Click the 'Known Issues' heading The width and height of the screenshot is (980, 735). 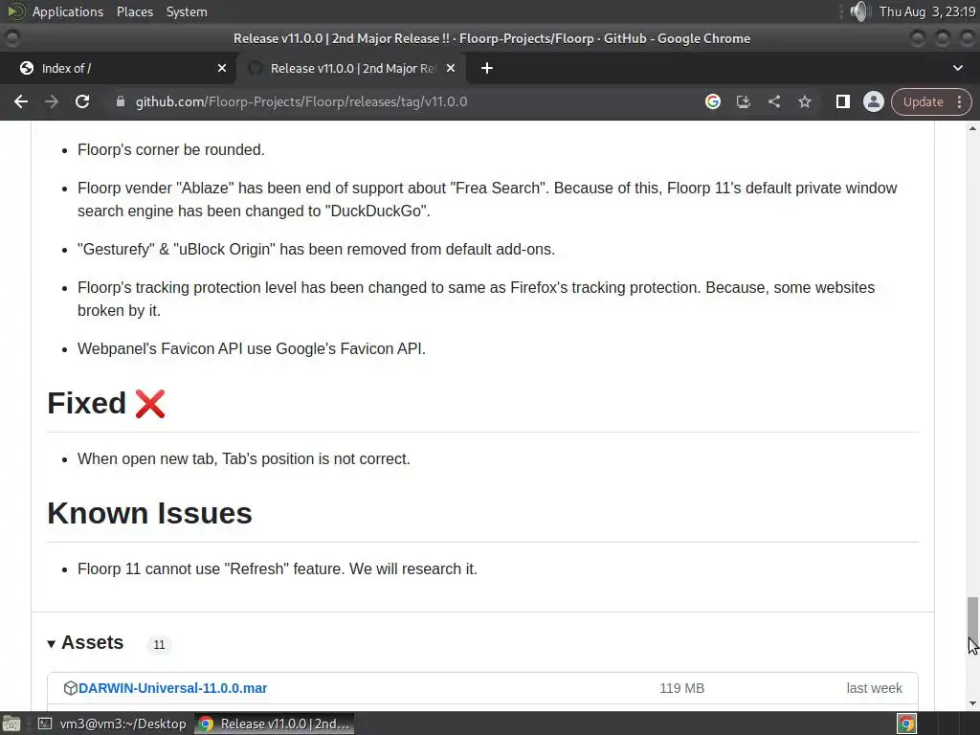pos(150,513)
